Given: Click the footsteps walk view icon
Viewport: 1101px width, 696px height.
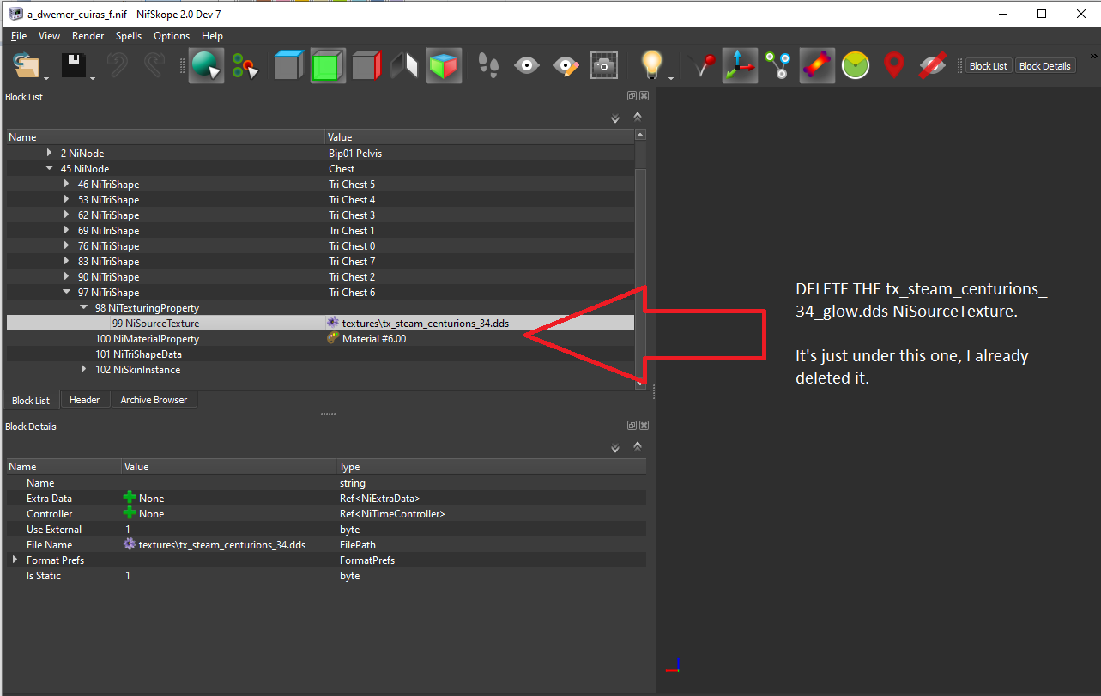Looking at the screenshot, I should pyautogui.click(x=488, y=65).
